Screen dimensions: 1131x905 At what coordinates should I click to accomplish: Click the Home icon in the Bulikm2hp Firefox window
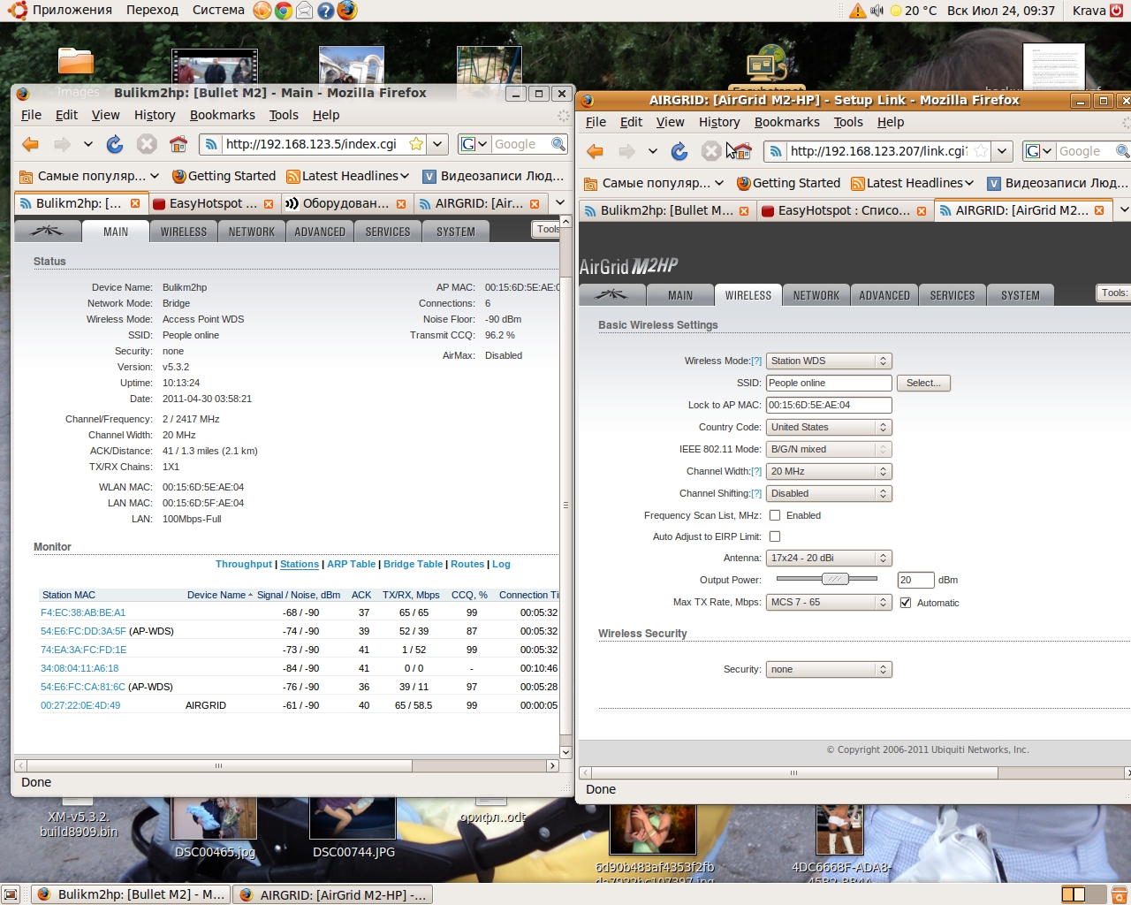(178, 144)
